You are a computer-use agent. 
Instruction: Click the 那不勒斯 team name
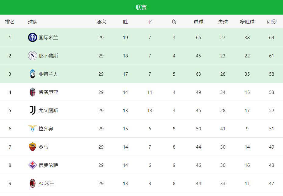tap(48, 56)
